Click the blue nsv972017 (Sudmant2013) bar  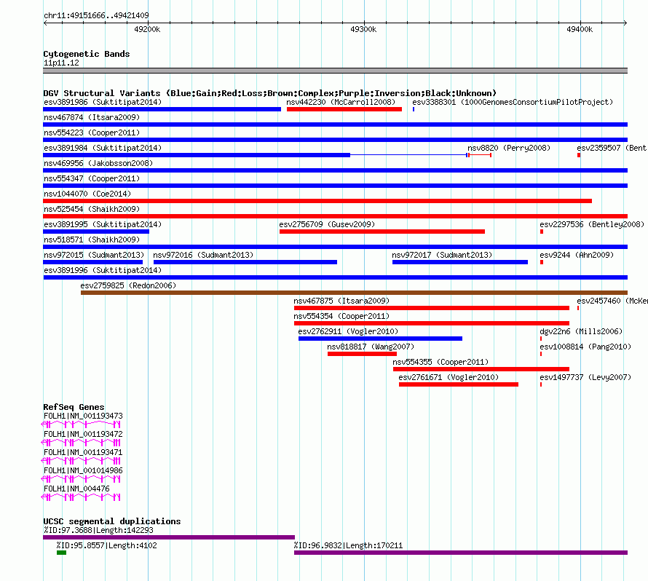pos(460,262)
